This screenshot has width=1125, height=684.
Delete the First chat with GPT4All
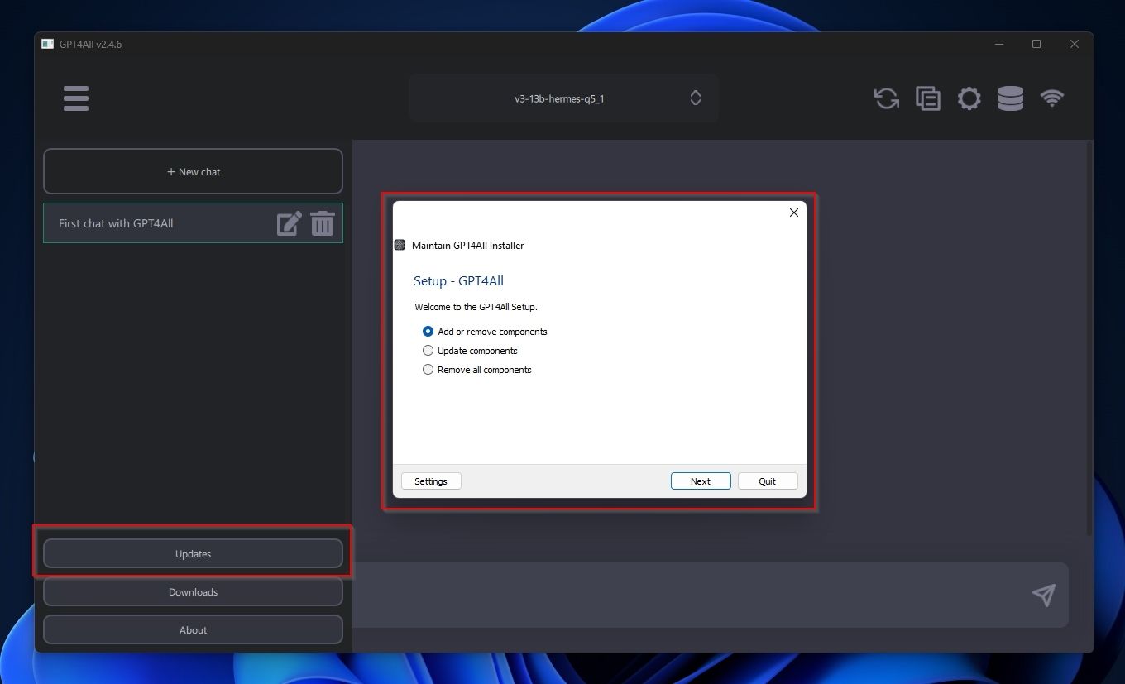pos(323,223)
